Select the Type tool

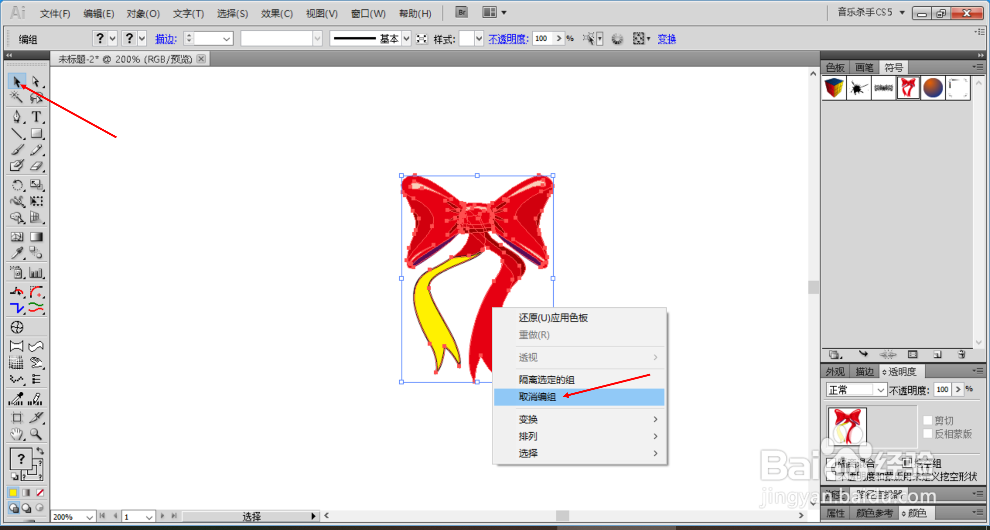click(x=36, y=116)
